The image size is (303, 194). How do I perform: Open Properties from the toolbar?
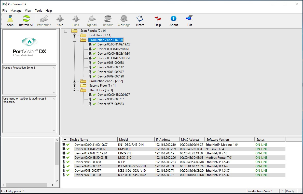44,19
